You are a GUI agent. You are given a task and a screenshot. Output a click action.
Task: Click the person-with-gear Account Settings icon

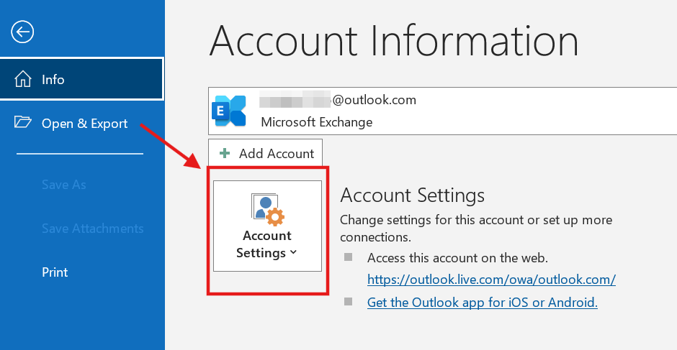(267, 210)
